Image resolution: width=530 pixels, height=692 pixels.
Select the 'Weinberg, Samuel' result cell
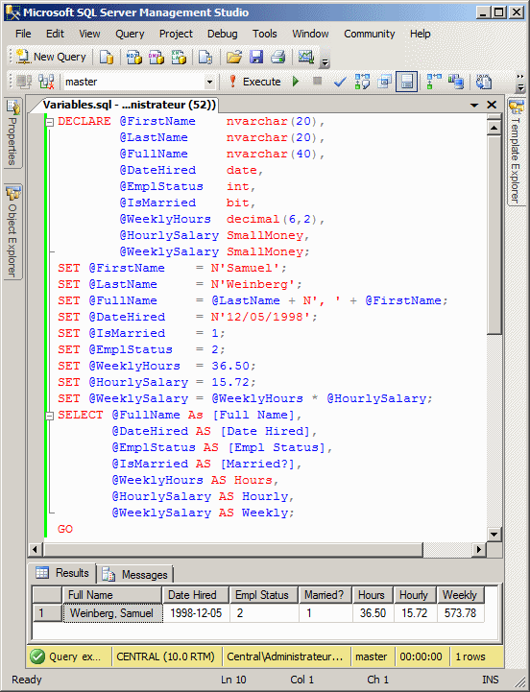click(112, 613)
